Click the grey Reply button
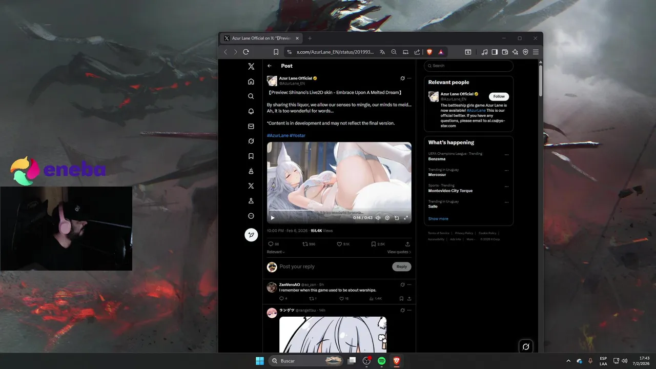 tap(402, 266)
